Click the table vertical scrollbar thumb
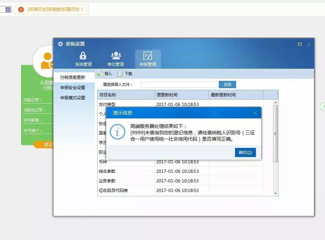This screenshot has width=325, height=240. tap(276, 134)
